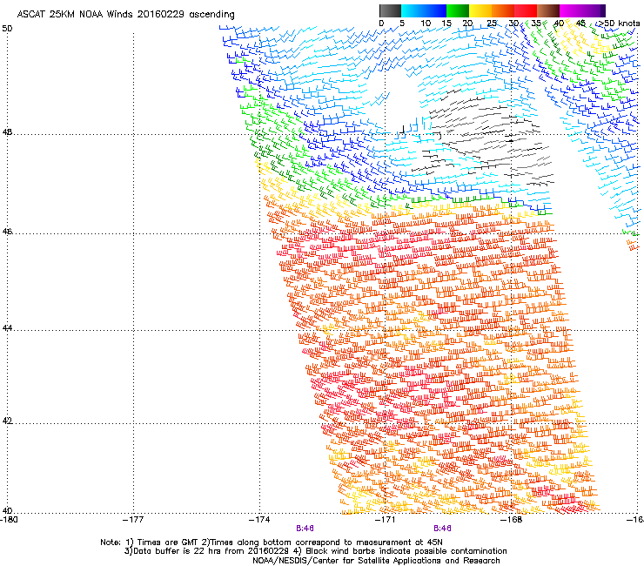Image resolution: width=644 pixels, height=566 pixels.
Task: Click the latitude '40' label on the left axis
Action: pyautogui.click(x=7, y=510)
